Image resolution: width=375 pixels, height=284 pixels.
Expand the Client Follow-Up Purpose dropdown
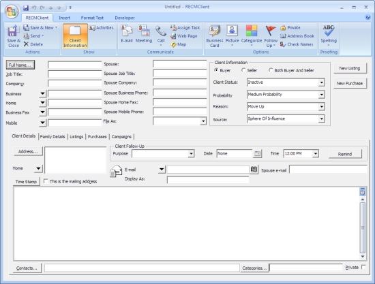tap(191, 154)
